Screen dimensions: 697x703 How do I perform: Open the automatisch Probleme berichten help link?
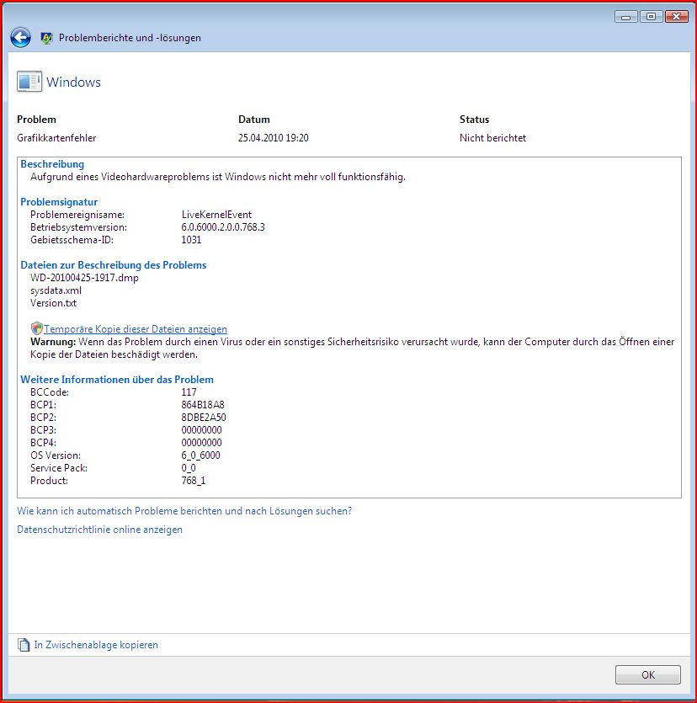coord(184,511)
